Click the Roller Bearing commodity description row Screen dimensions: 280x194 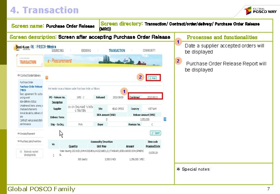pyautogui.click(x=102, y=153)
